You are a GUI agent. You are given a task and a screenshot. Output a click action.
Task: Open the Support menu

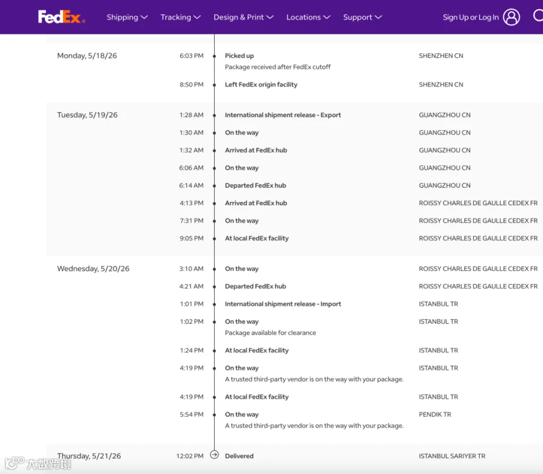click(362, 17)
